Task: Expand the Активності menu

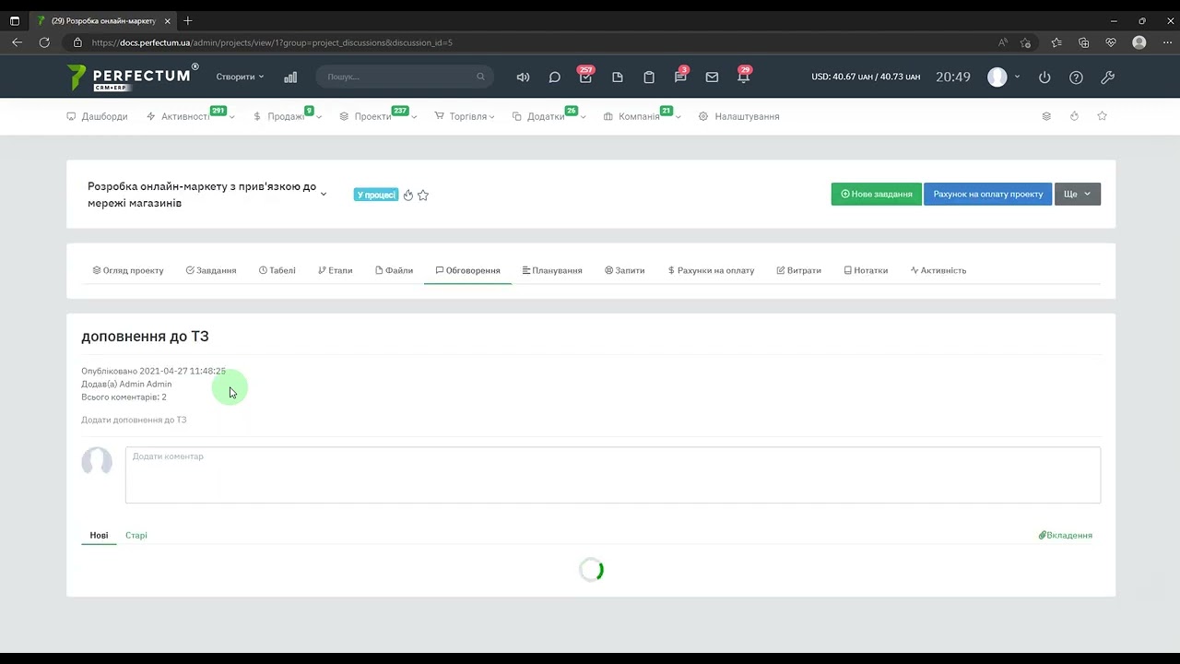Action: coord(191,116)
